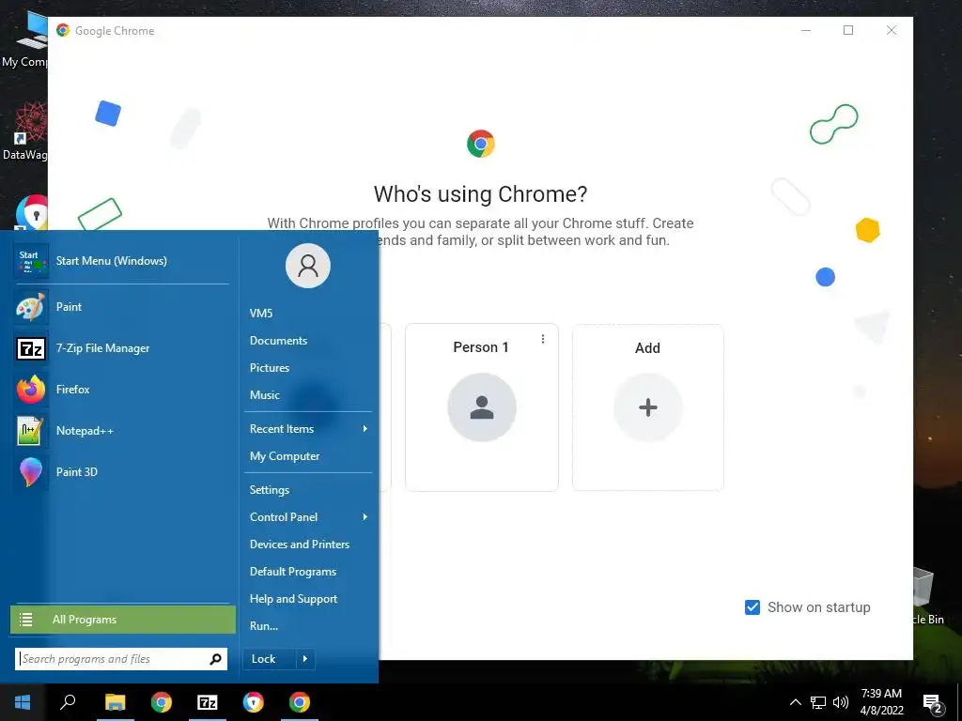This screenshot has height=721, width=962.
Task: Open My Computer desktop icon
Action: 24,39
